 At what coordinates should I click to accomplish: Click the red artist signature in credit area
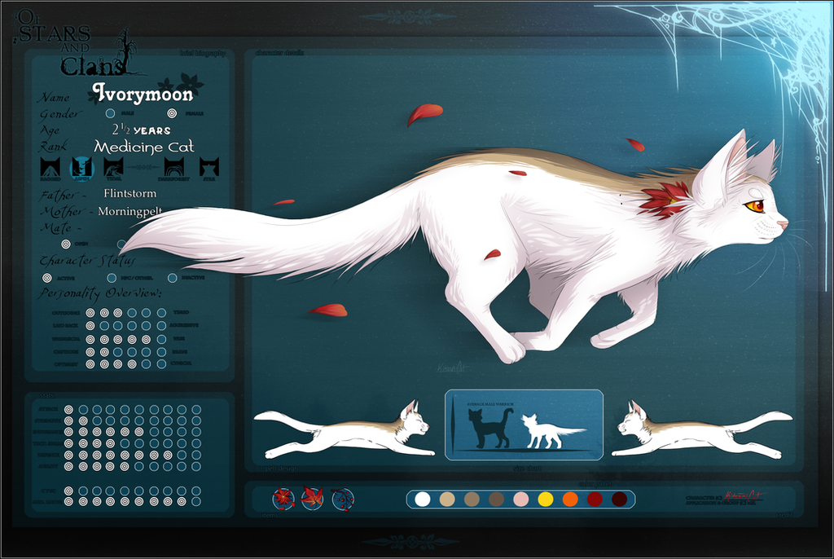[x=744, y=495]
